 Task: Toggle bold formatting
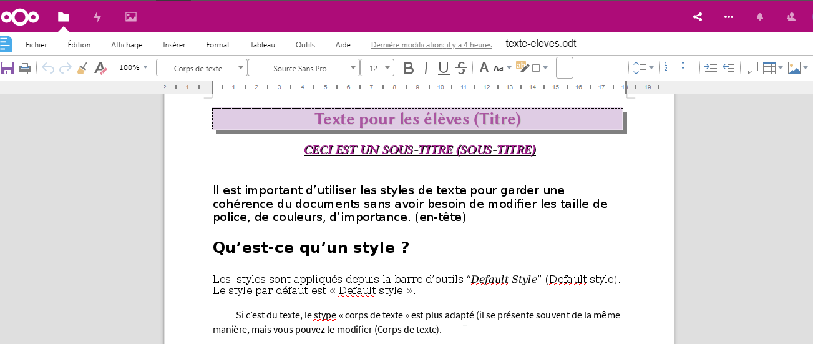pos(409,68)
